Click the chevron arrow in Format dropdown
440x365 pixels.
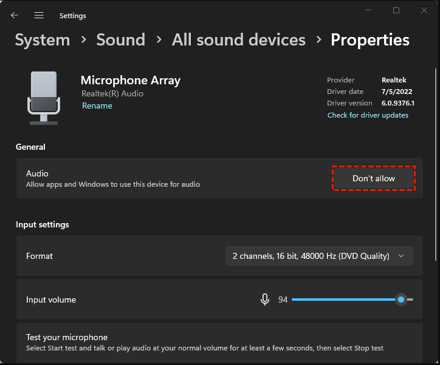(401, 256)
